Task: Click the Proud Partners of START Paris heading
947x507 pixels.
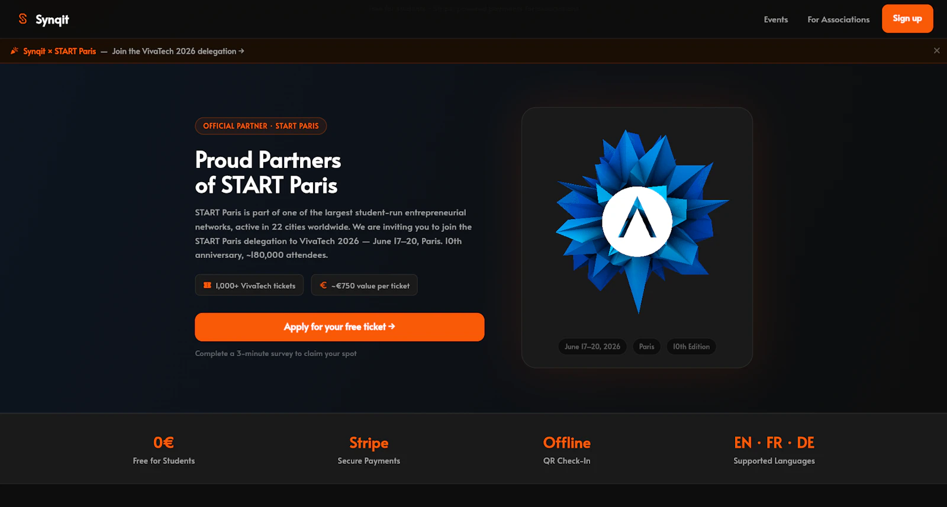Action: click(268, 173)
